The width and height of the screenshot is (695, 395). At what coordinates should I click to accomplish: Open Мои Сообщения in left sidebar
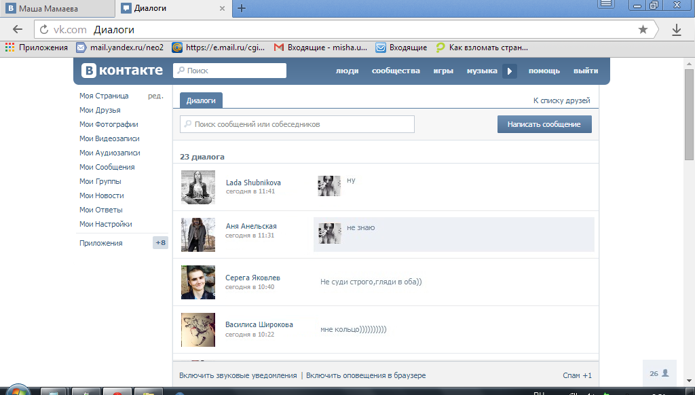107,167
